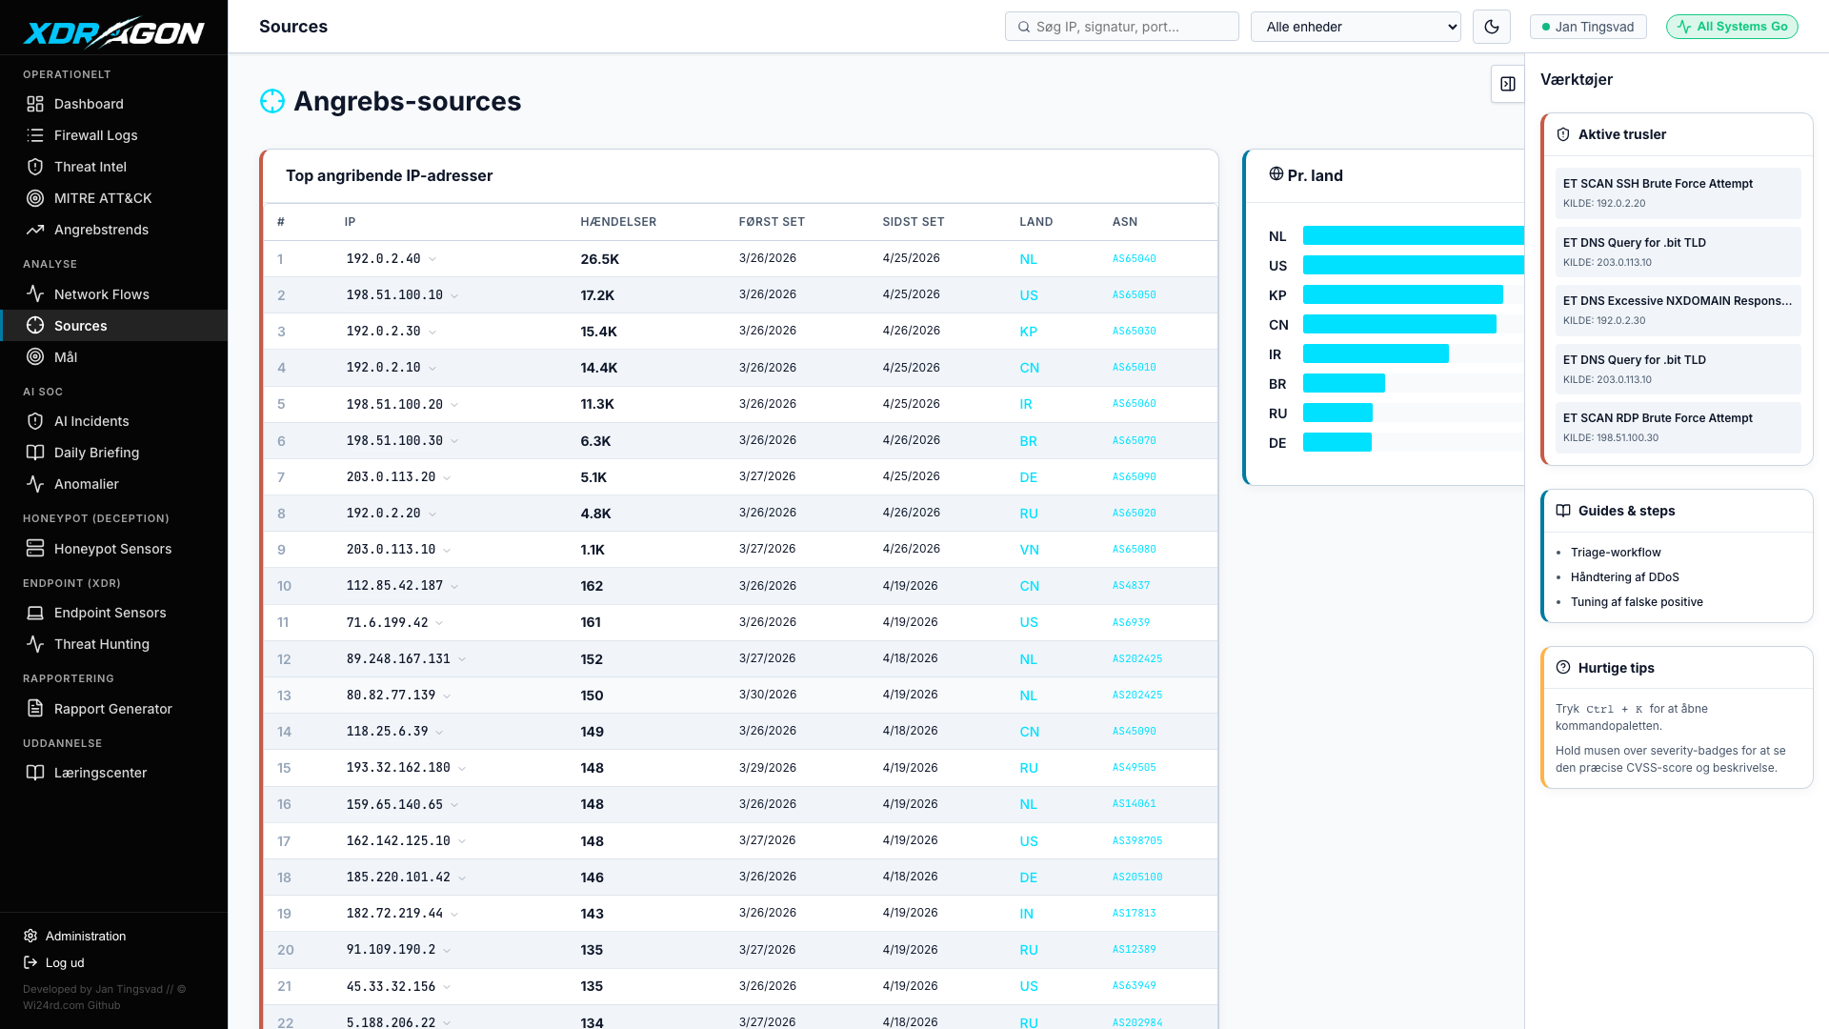Open the Network Flows page
Viewport: 1829px width, 1029px height.
[113, 294]
